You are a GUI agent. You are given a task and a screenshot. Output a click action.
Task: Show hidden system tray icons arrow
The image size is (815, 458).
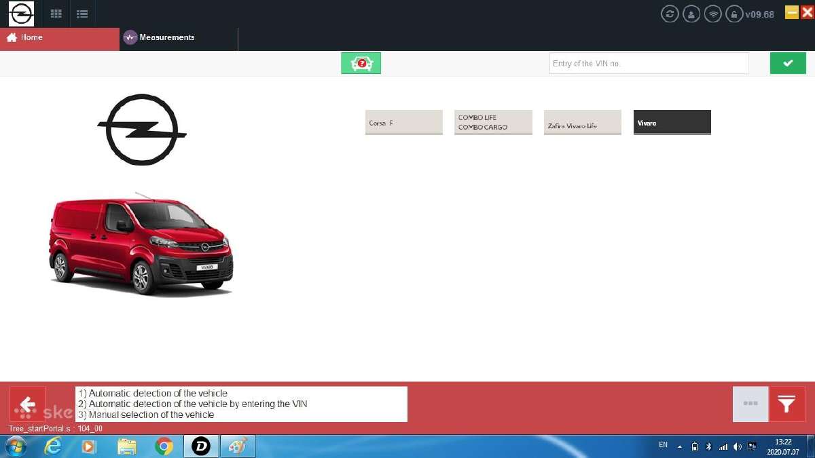coord(680,446)
